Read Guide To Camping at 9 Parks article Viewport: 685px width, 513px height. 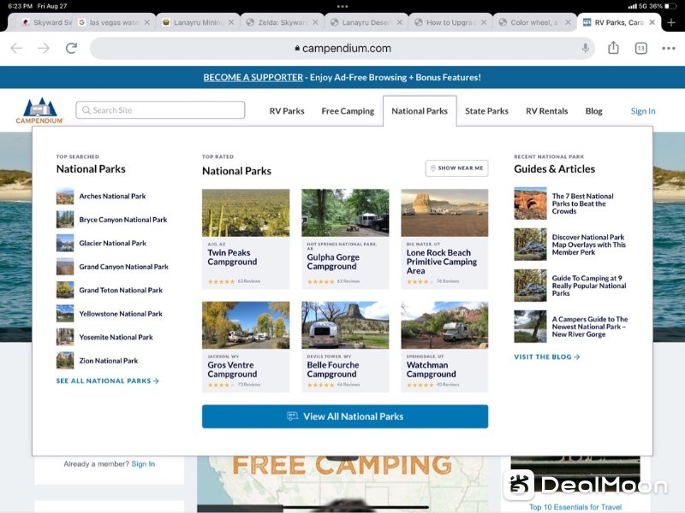tap(589, 286)
